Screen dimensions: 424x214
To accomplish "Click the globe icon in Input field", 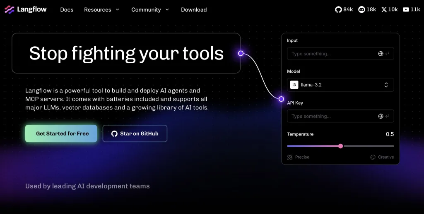I will tap(381, 54).
